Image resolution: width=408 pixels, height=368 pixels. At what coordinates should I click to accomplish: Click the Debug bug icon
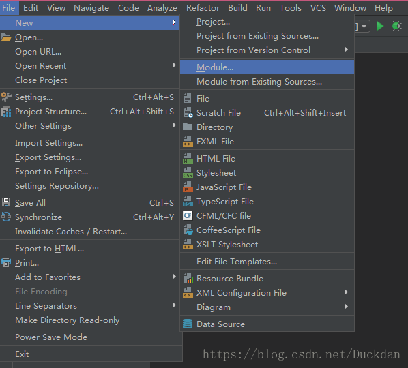click(396, 26)
